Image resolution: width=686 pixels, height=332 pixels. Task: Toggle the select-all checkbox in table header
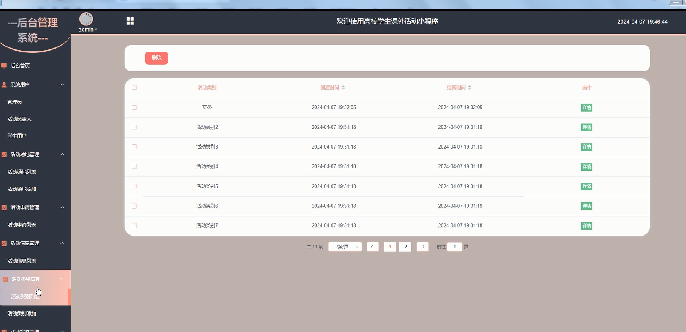pyautogui.click(x=134, y=88)
